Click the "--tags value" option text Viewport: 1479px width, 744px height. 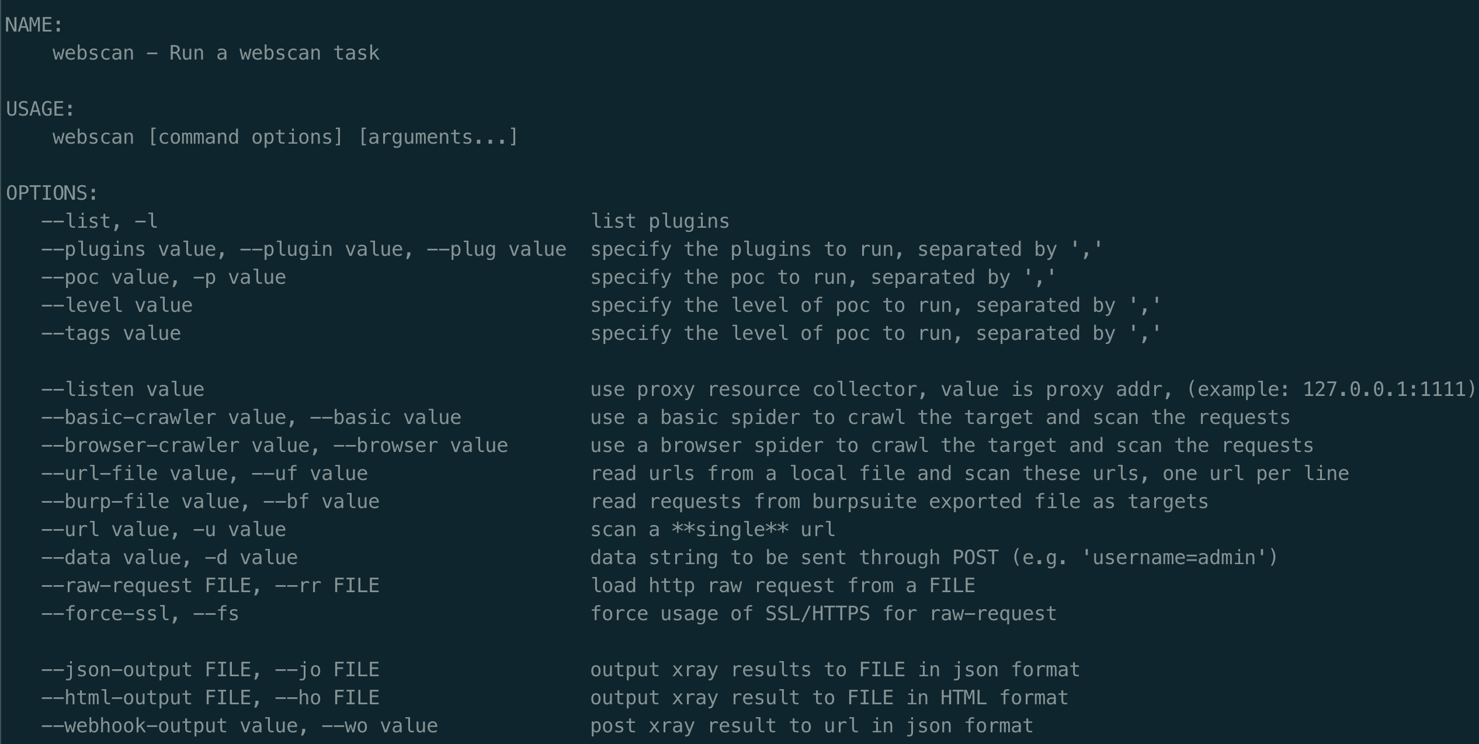click(x=111, y=333)
